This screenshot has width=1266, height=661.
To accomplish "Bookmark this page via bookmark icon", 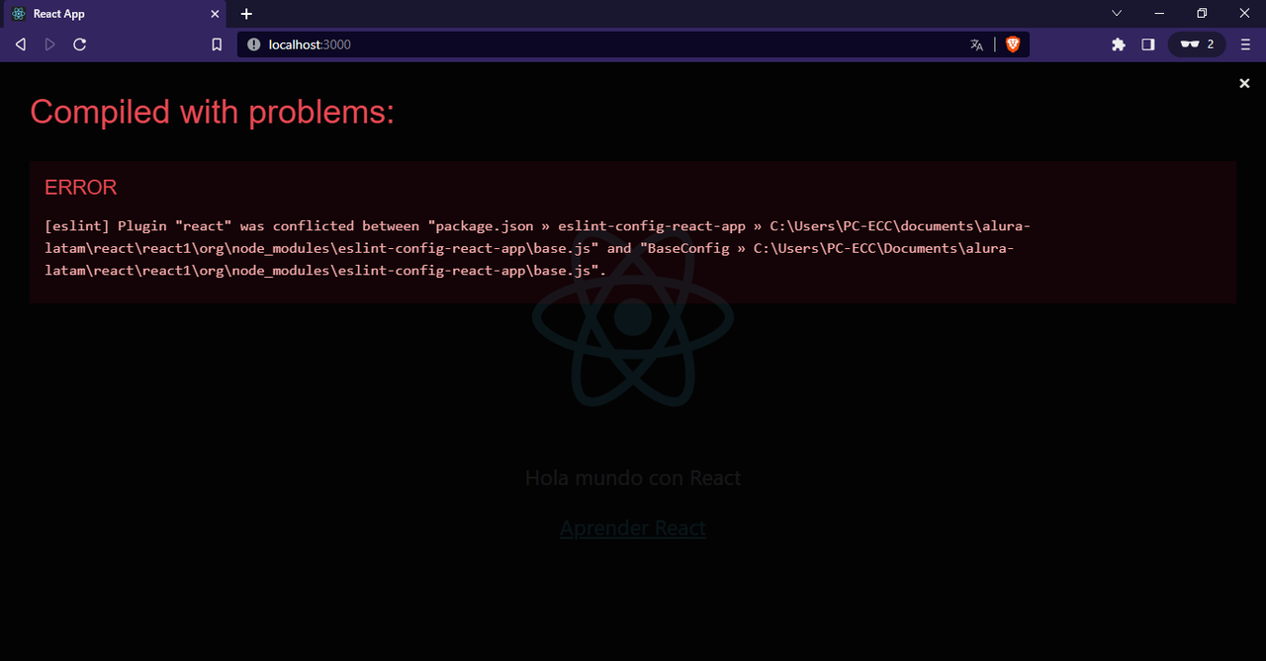I will coord(217,44).
